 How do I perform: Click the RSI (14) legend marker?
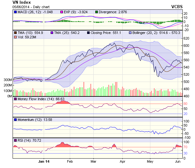tap(15, 140)
